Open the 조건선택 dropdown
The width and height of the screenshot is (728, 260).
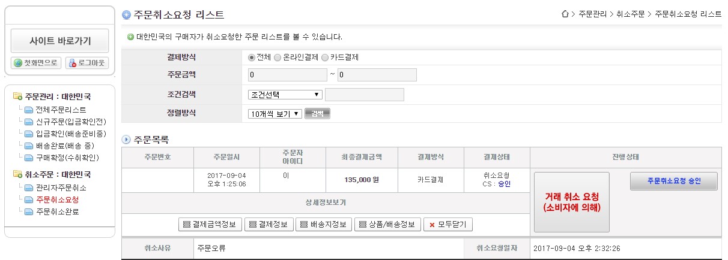click(x=285, y=95)
